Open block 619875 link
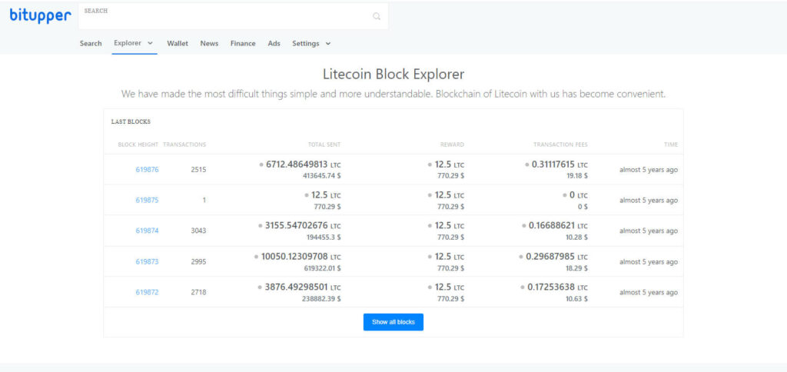 (x=147, y=201)
